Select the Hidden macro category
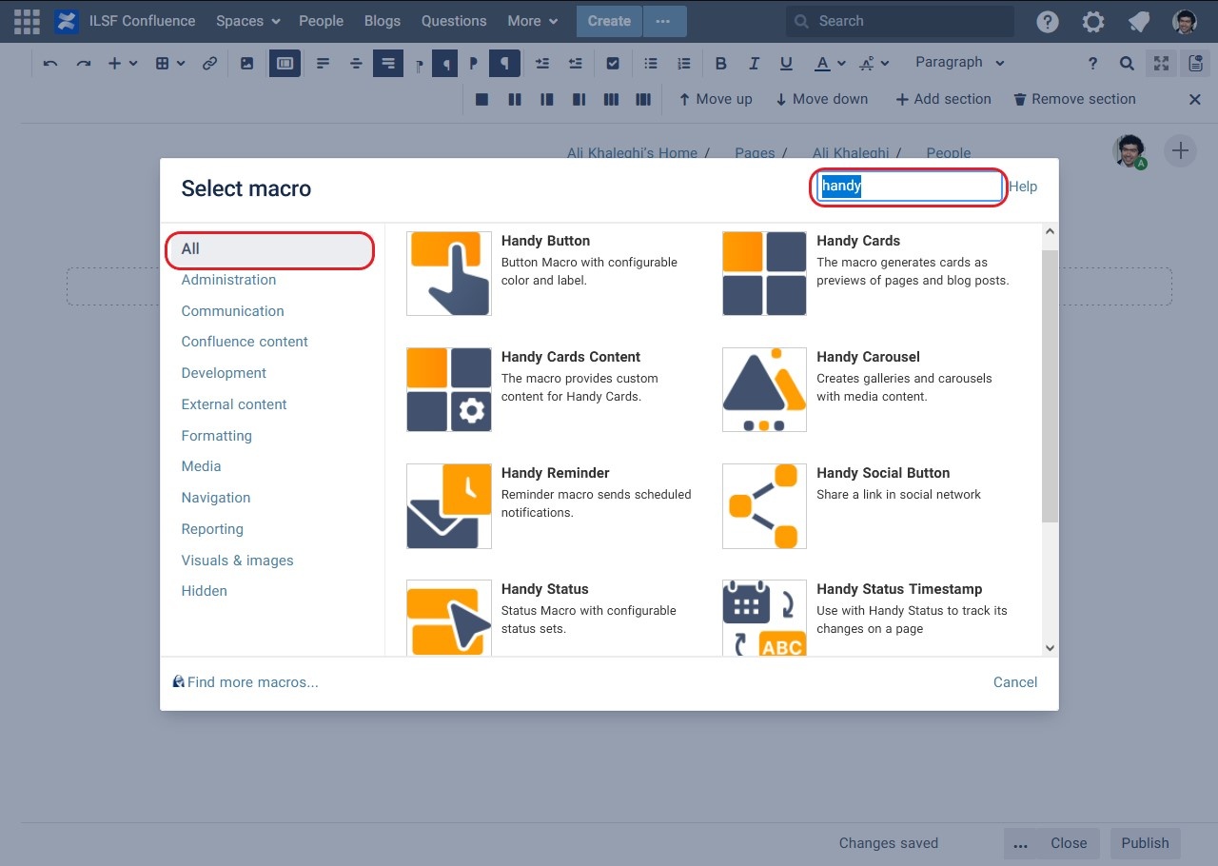Image resolution: width=1218 pixels, height=866 pixels. (x=204, y=591)
